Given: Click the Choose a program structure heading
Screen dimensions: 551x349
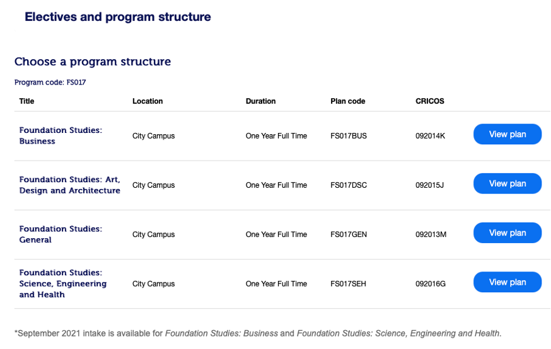Looking at the screenshot, I should 93,62.
